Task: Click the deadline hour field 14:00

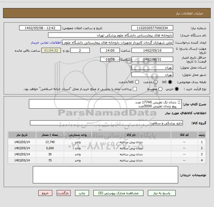Action: click(110, 50)
